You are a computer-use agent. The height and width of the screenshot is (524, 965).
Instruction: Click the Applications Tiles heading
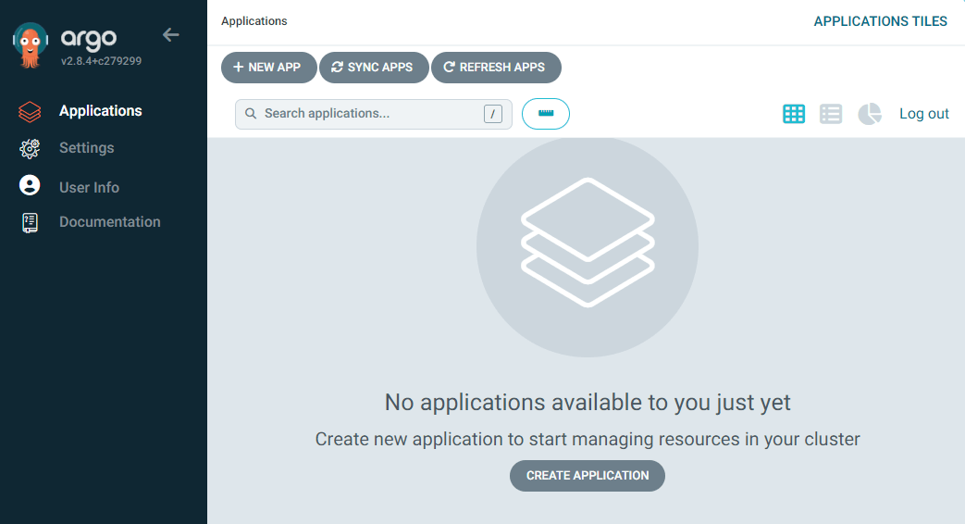880,21
